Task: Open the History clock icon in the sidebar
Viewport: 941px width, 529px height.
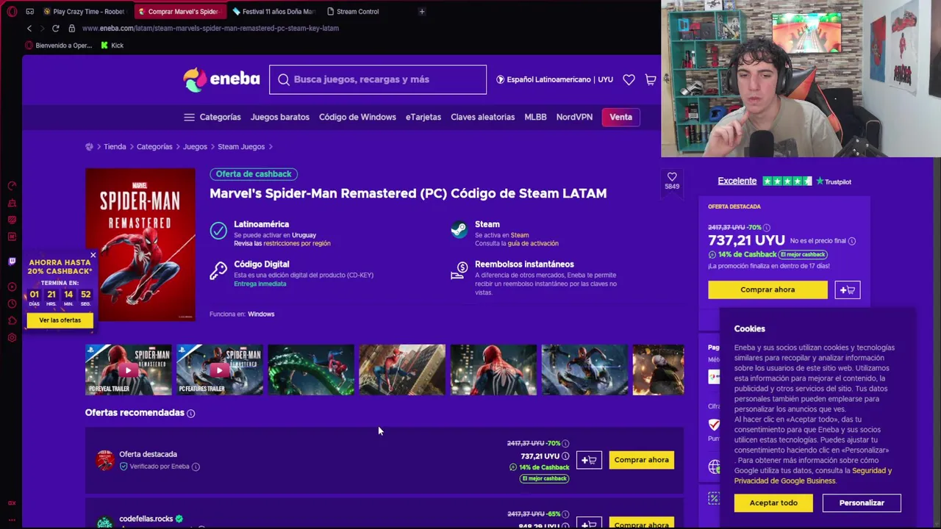Action: coord(12,304)
